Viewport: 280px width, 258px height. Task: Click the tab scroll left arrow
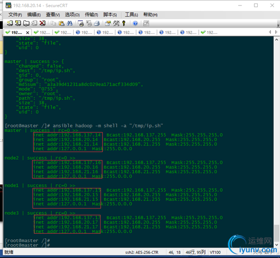270,32
